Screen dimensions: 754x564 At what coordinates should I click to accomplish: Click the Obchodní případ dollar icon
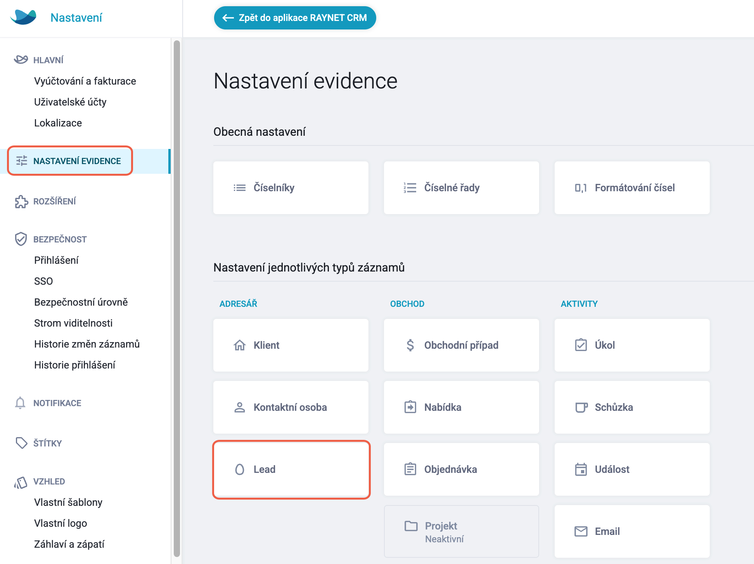tap(410, 345)
